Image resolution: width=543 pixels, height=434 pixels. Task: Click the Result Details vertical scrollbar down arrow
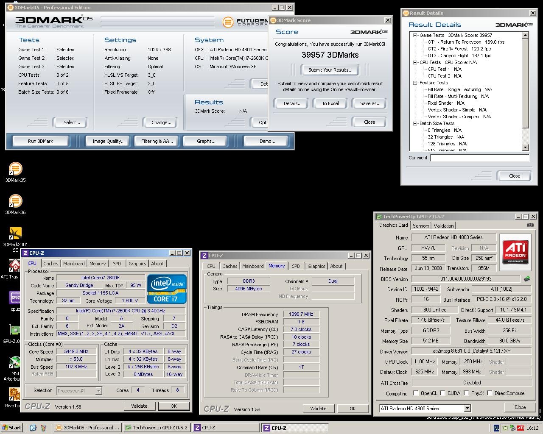click(526, 147)
